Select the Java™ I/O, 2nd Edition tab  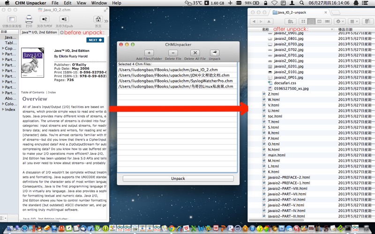[x=39, y=32]
